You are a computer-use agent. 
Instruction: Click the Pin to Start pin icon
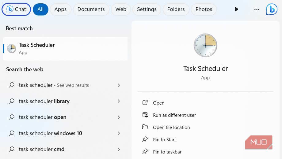pos(145,139)
